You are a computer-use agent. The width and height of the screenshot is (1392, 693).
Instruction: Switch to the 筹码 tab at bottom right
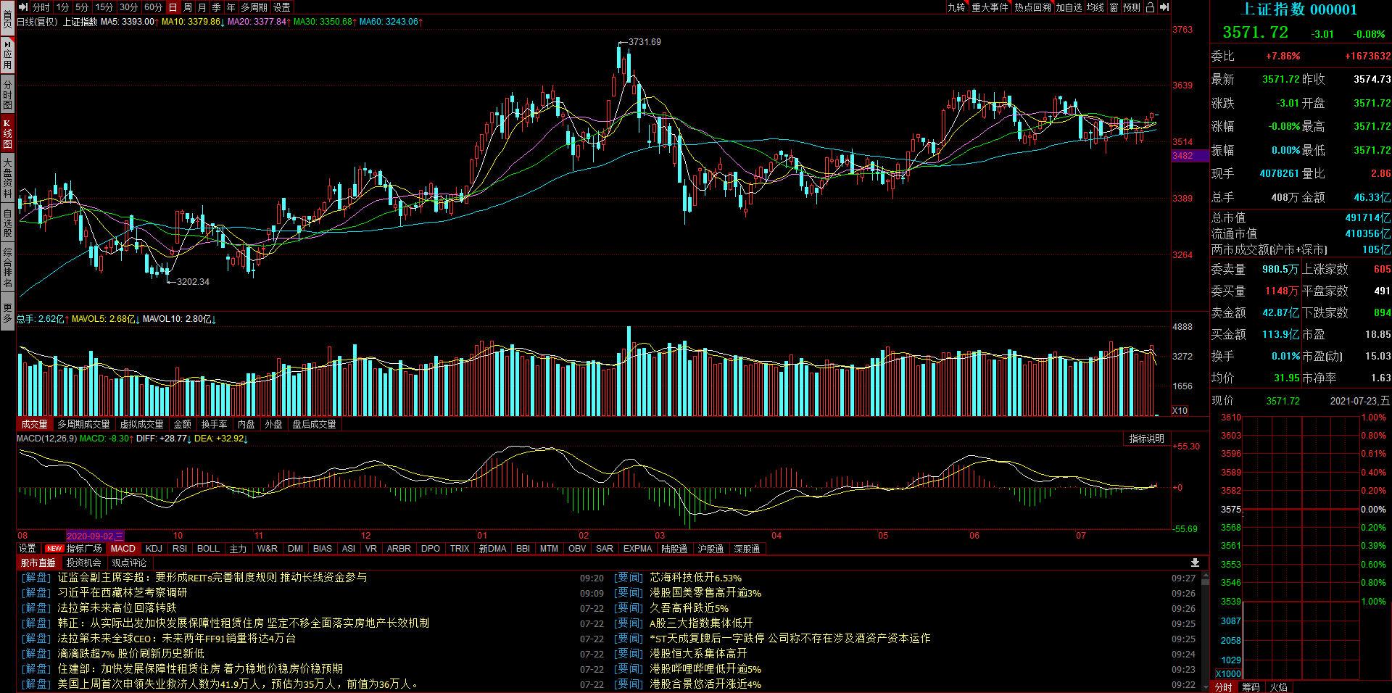pyautogui.click(x=1251, y=687)
